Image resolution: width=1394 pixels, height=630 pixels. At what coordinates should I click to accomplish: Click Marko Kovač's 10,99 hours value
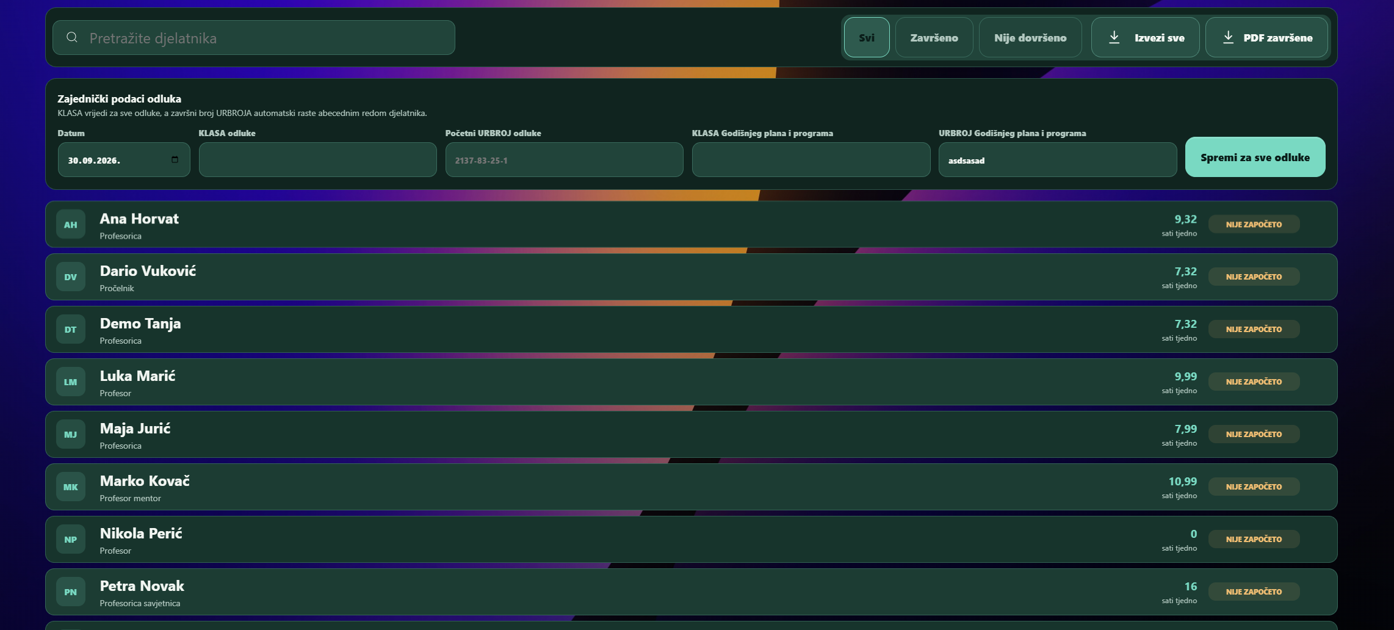1182,482
